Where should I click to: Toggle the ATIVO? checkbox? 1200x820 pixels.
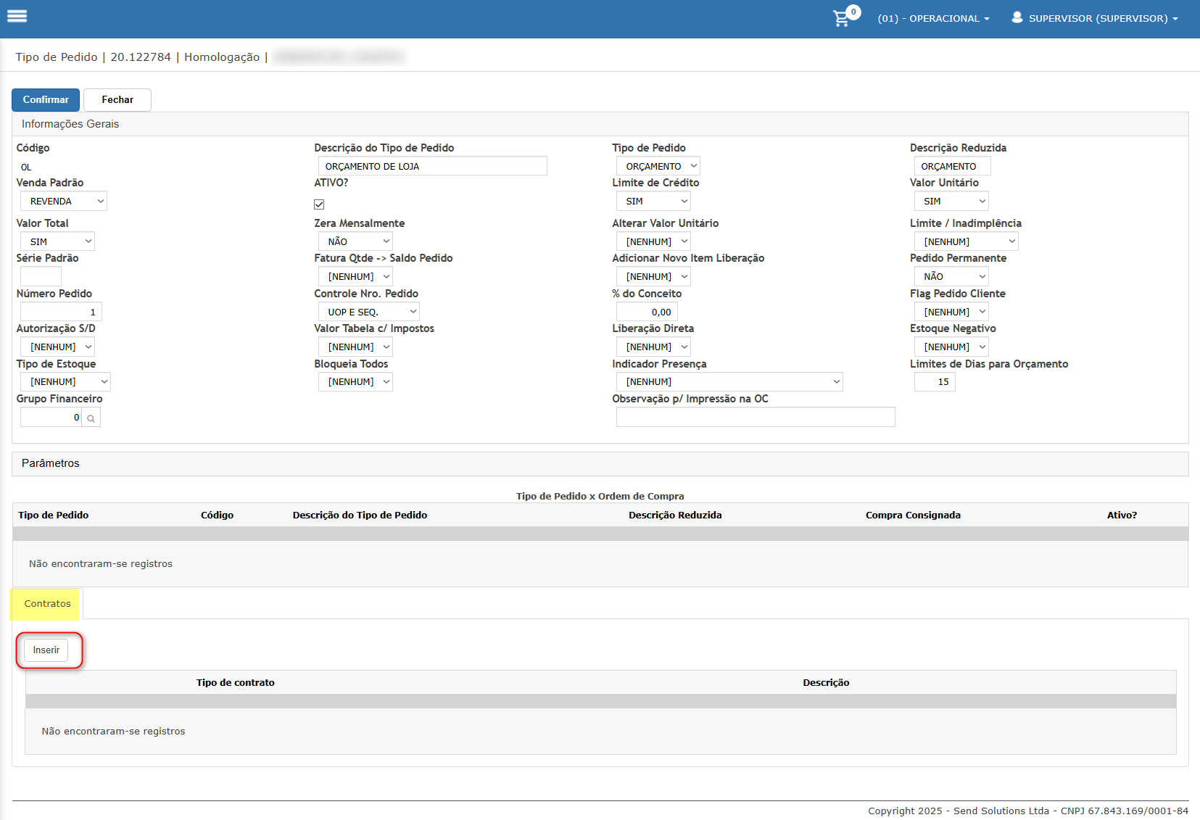pyautogui.click(x=319, y=204)
